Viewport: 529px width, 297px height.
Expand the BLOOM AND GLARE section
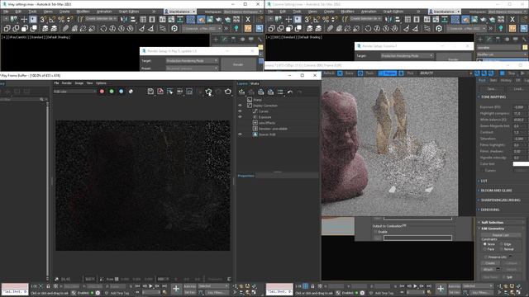[x=496, y=191]
